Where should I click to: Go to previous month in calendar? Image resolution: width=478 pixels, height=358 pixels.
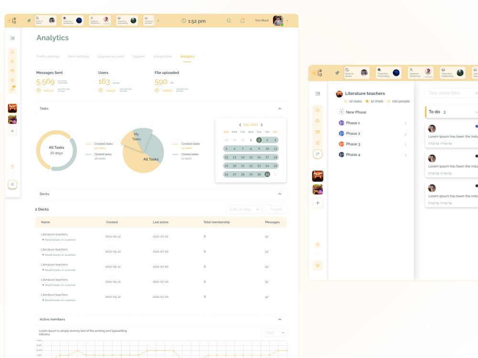click(240, 125)
